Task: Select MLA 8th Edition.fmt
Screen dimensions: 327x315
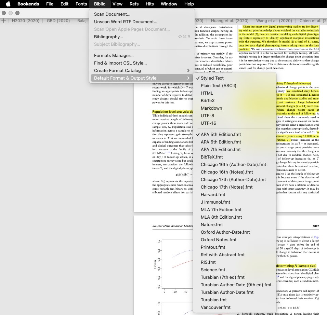Action: pos(235,217)
